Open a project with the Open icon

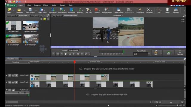coord(9,10)
